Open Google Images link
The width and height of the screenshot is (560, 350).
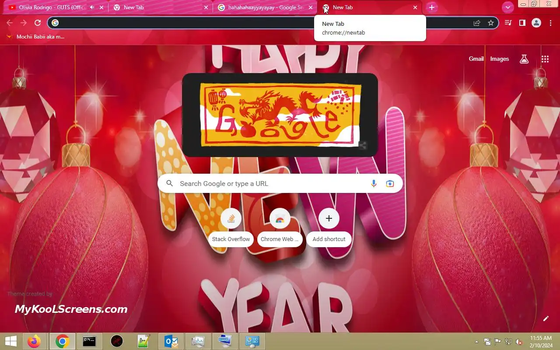(499, 59)
